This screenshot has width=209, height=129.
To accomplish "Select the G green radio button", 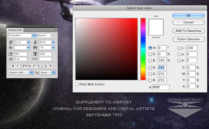I will pyautogui.click(x=150, y=74).
